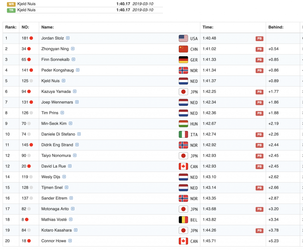This screenshot has width=303, height=250.
Task: Click the China flag next to Zhongyan Ning
Action: point(183,49)
